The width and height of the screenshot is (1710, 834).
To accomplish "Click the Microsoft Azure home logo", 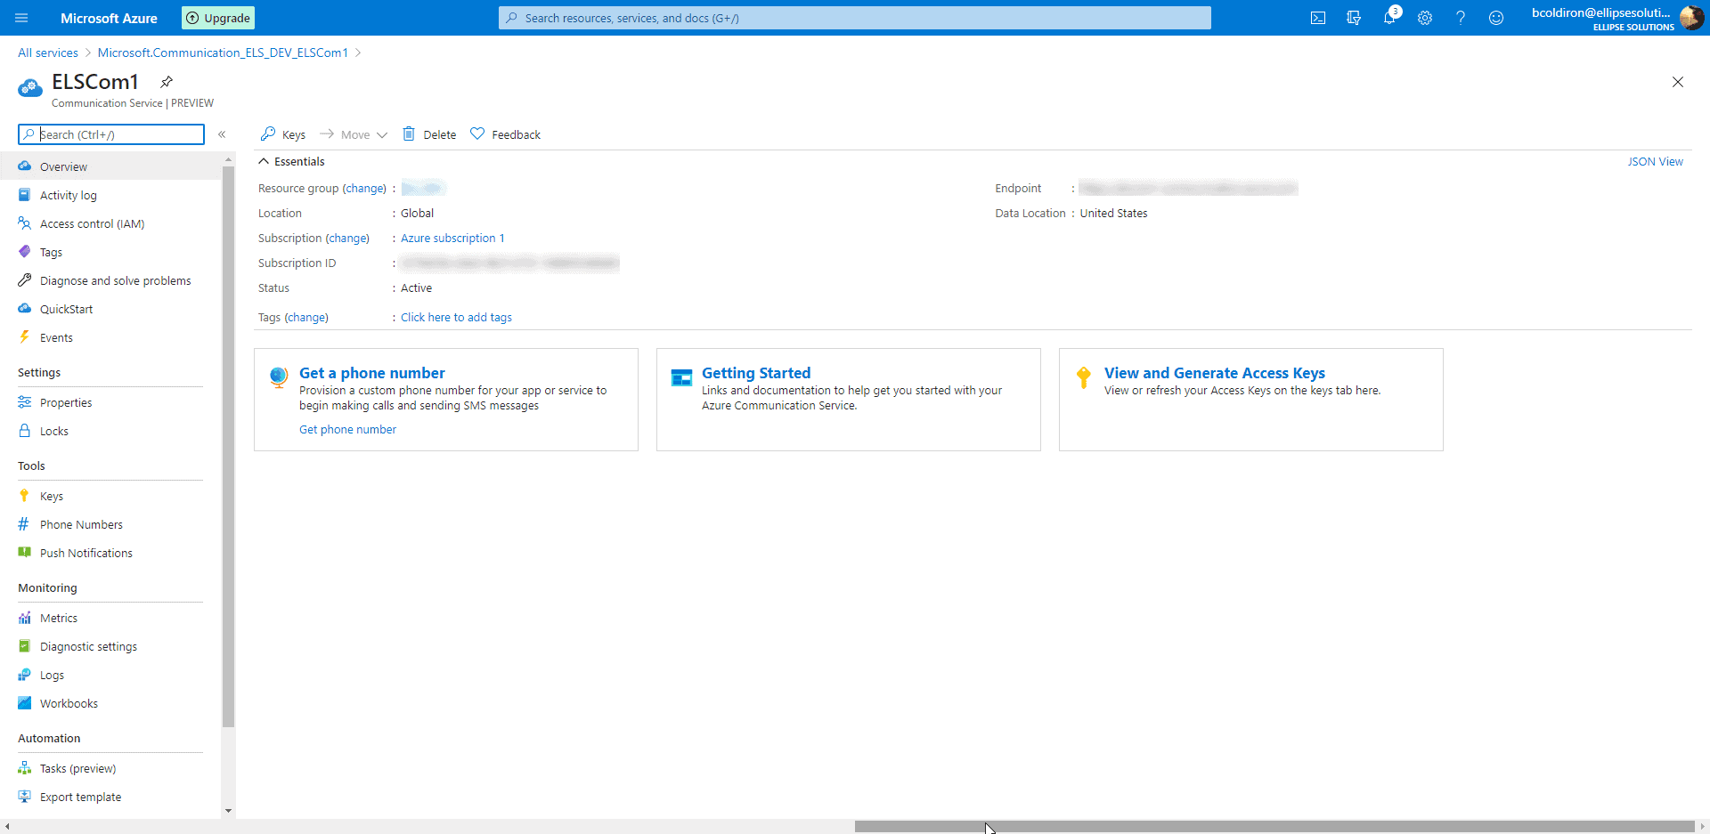I will pyautogui.click(x=109, y=18).
